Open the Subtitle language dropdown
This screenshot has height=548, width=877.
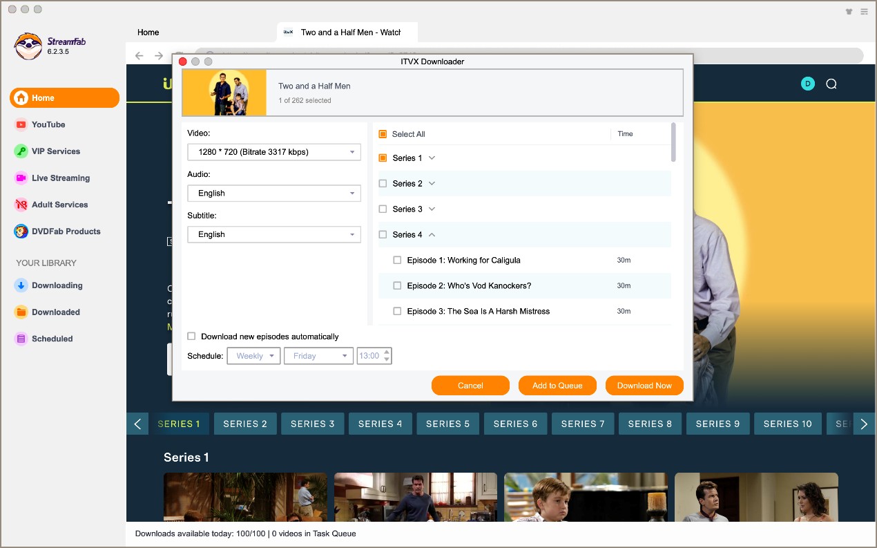pyautogui.click(x=274, y=234)
